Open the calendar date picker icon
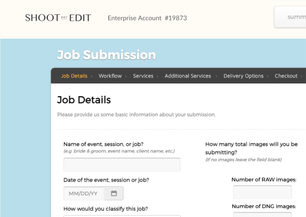The image size is (306, 217). (114, 193)
